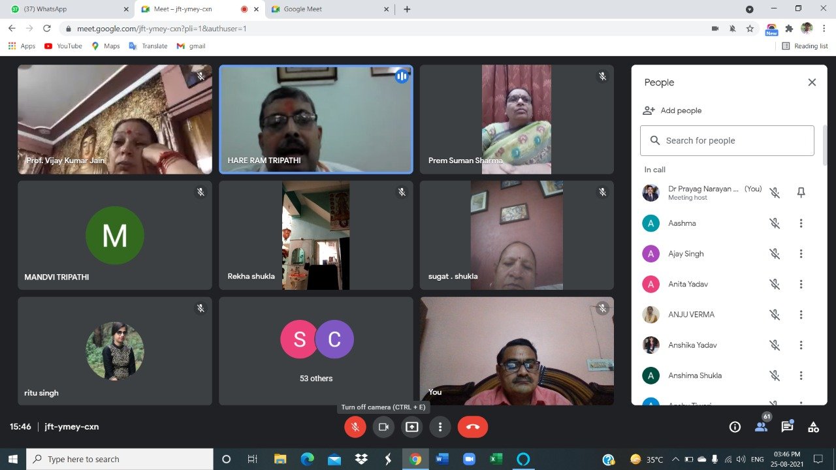
Task: Click the address bar URL
Action: coord(161,29)
